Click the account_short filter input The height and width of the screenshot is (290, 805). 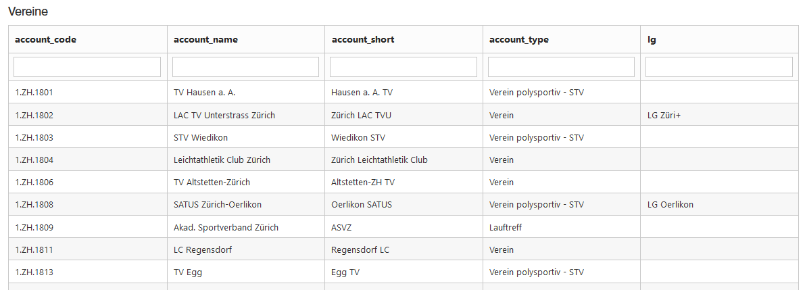coord(404,67)
